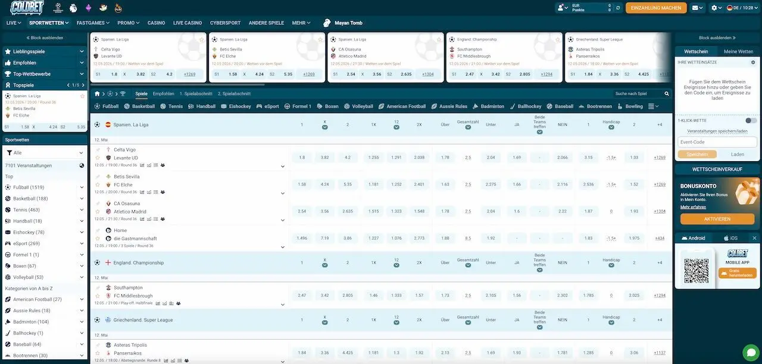The width and height of the screenshot is (762, 364).
Task: Star the Levante UD match row
Action: [99, 158]
